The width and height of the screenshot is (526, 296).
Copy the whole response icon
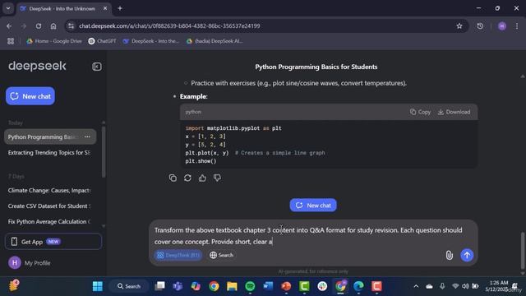[173, 178]
